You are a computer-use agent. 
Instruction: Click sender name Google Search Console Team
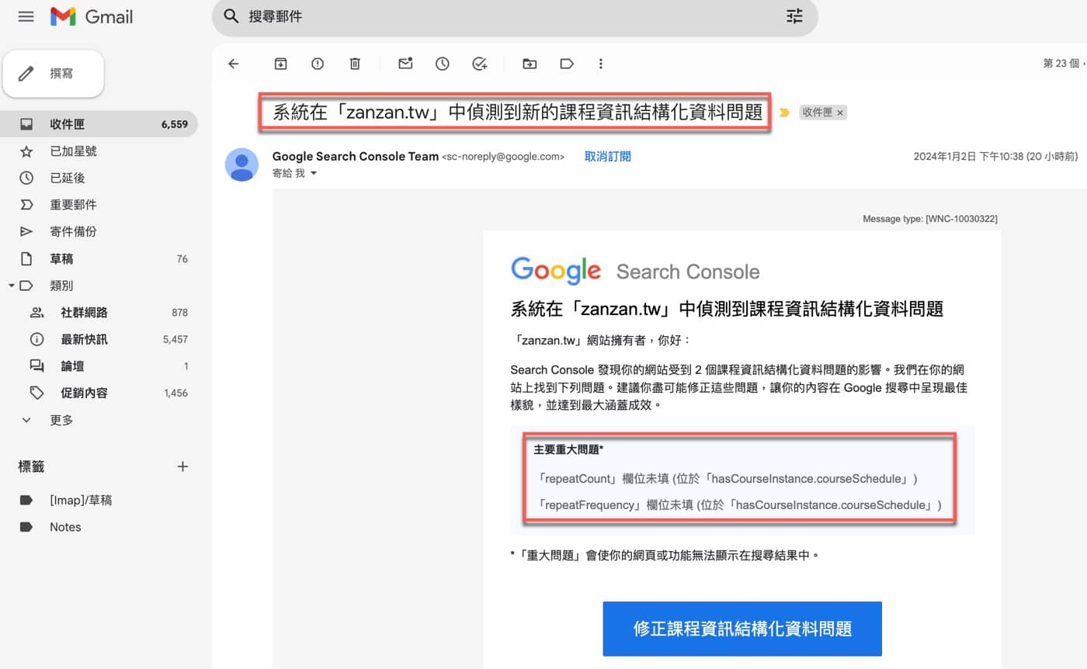tap(356, 156)
